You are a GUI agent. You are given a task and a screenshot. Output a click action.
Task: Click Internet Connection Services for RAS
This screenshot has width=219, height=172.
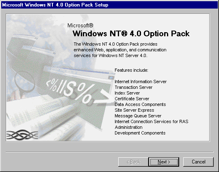(152, 121)
